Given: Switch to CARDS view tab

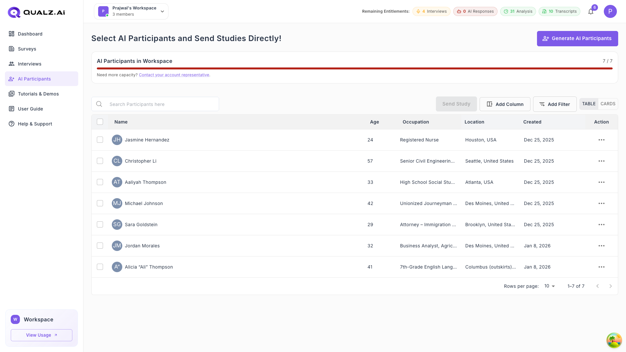Looking at the screenshot, I should (608, 104).
